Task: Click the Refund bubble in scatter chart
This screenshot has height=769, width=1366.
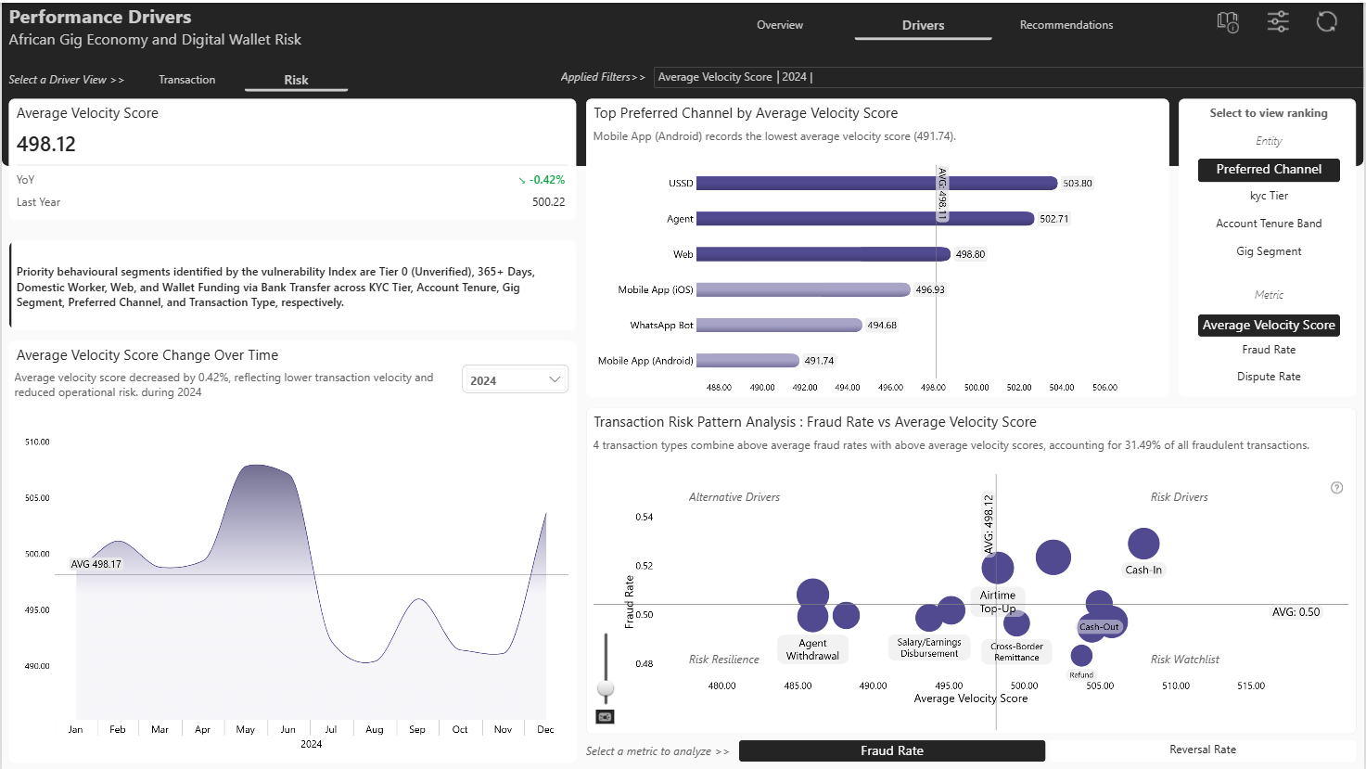Action: [x=1081, y=656]
